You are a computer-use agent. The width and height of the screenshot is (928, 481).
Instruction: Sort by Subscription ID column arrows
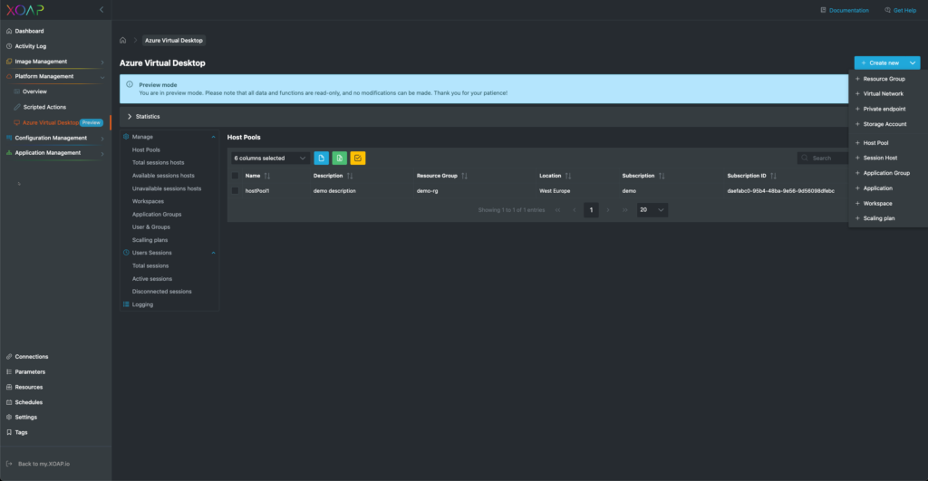coord(774,176)
